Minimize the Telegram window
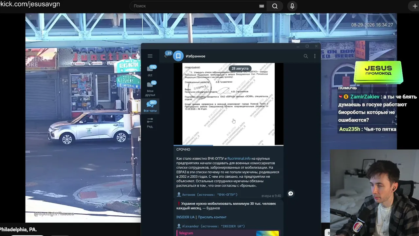This screenshot has width=419, height=236. tap(298, 46)
